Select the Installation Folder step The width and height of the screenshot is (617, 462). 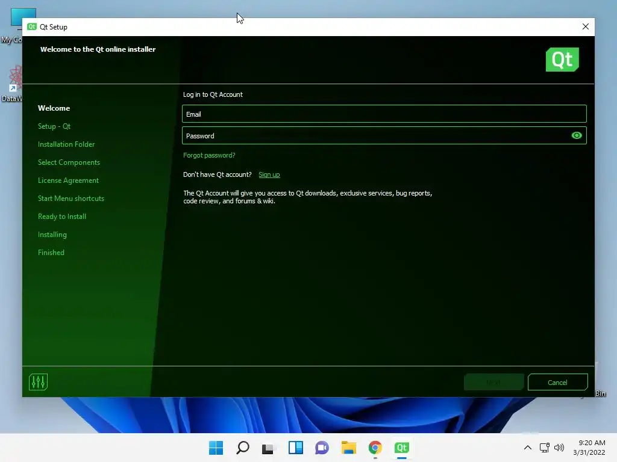[x=66, y=144]
